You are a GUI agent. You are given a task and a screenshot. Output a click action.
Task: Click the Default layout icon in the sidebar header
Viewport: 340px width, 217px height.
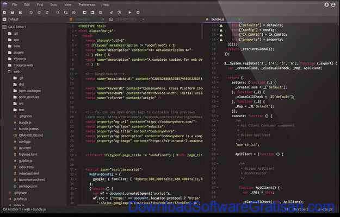pyautogui.click(x=4, y=19)
